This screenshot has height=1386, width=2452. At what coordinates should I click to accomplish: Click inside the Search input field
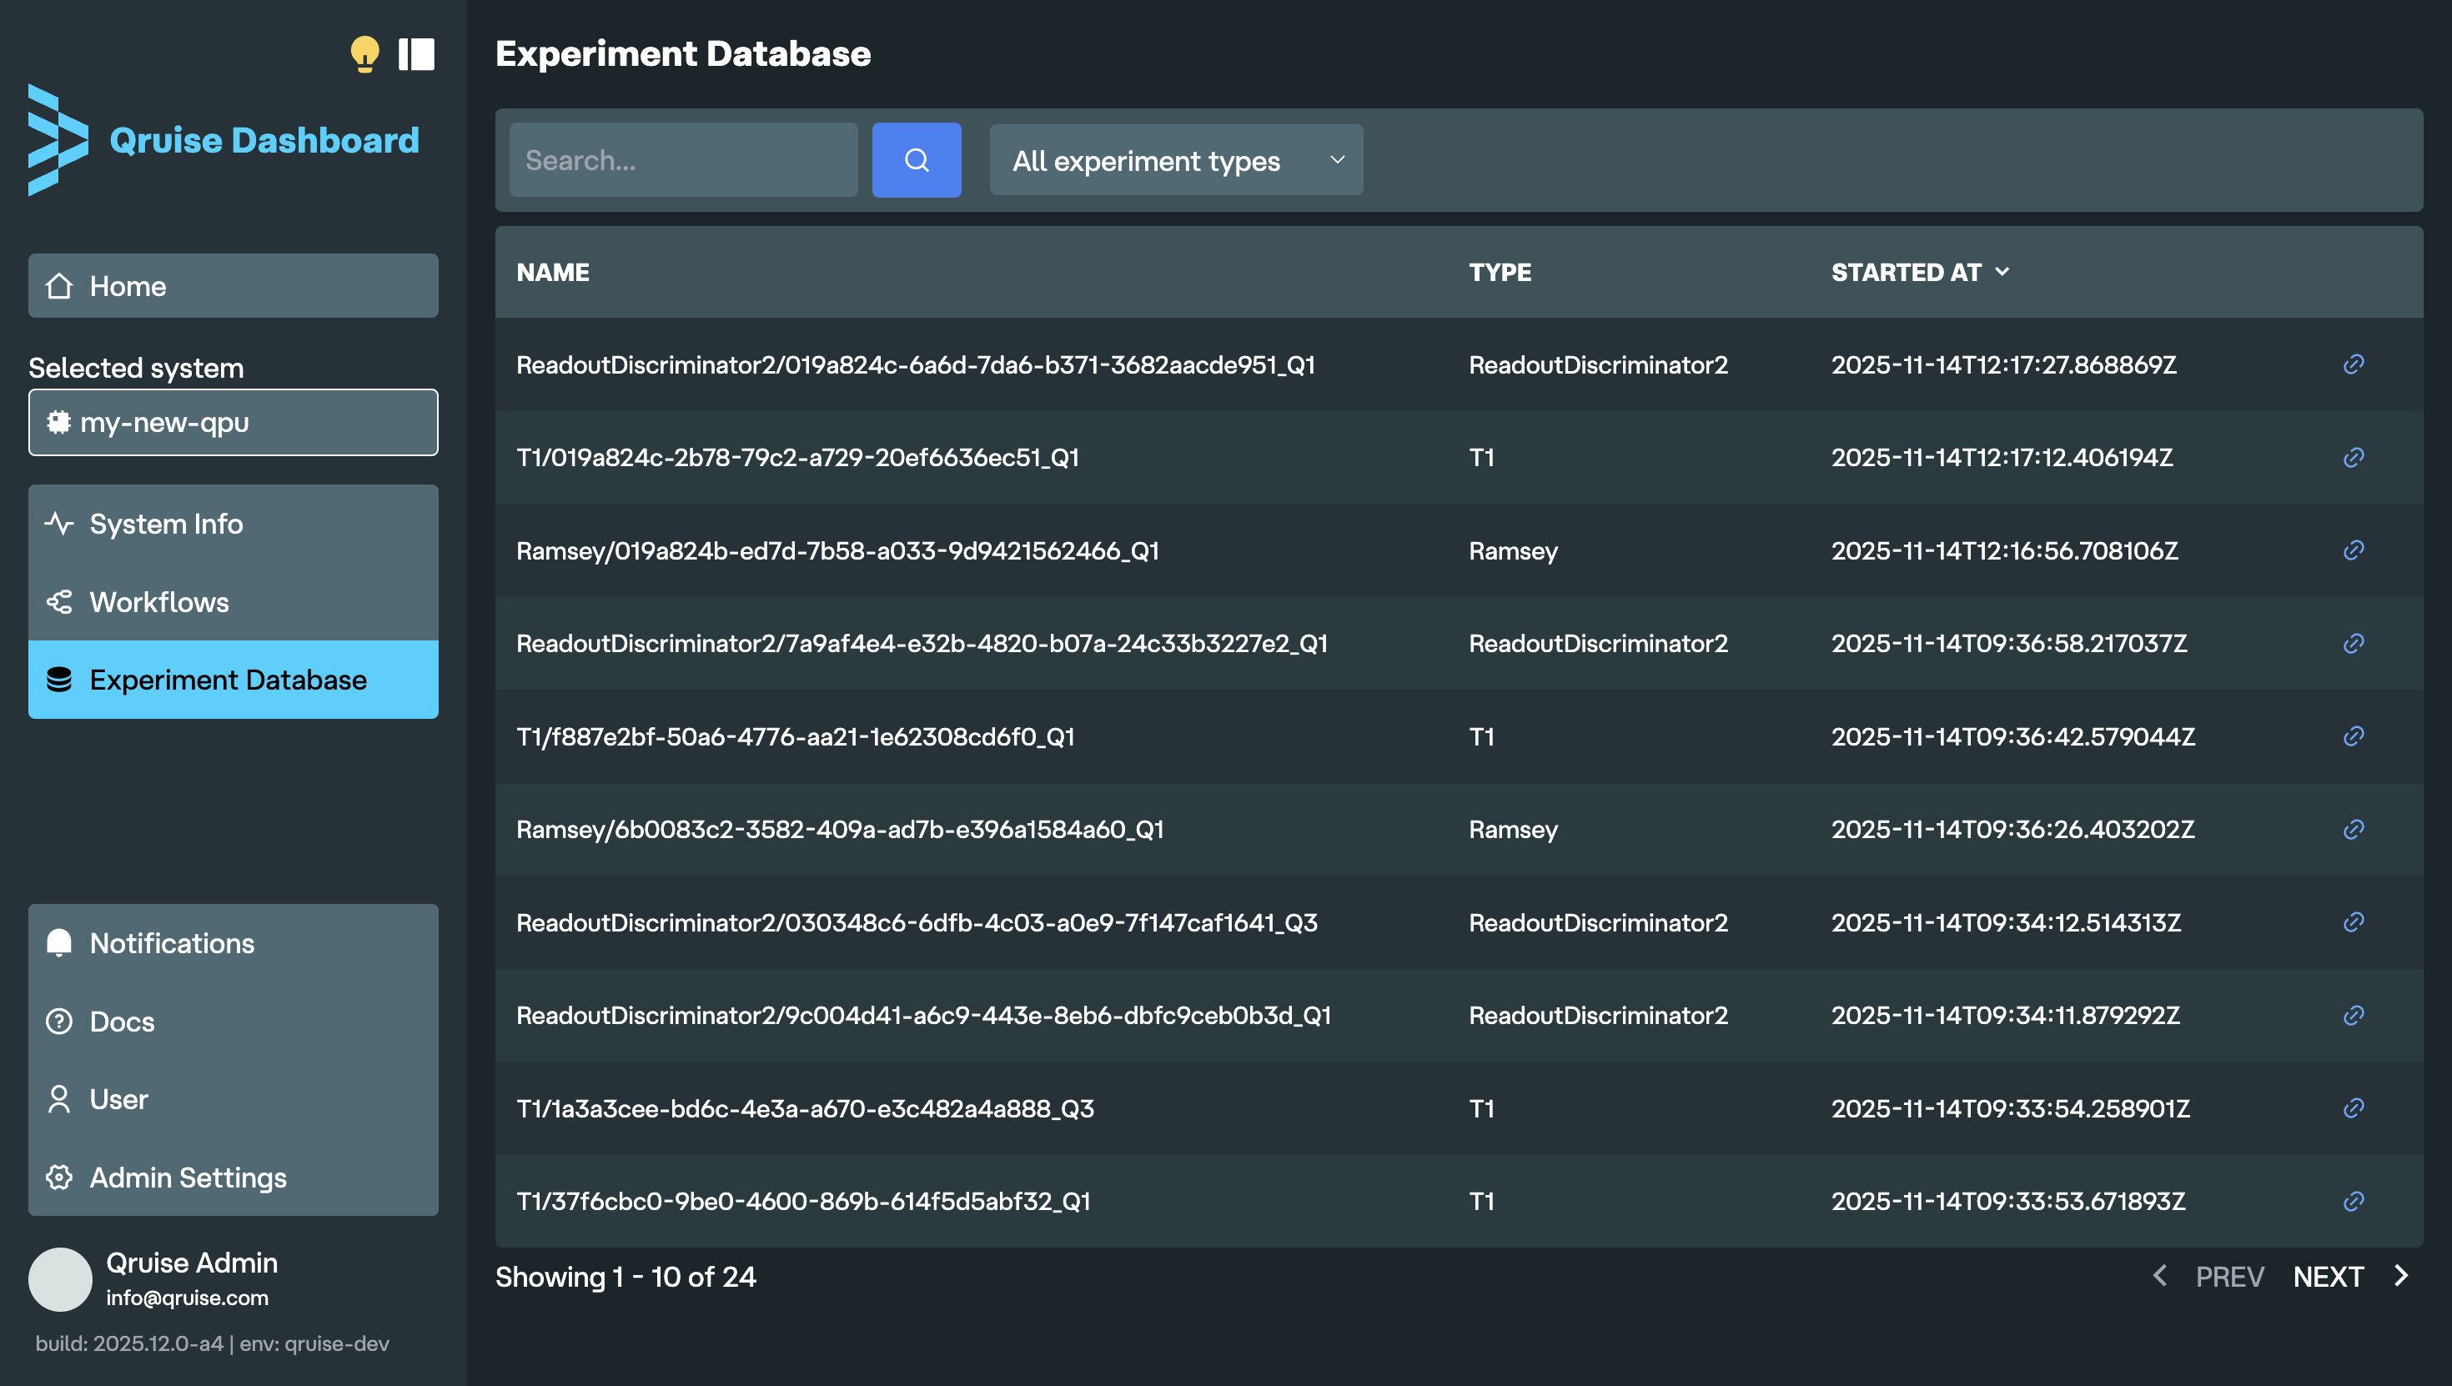pos(682,160)
